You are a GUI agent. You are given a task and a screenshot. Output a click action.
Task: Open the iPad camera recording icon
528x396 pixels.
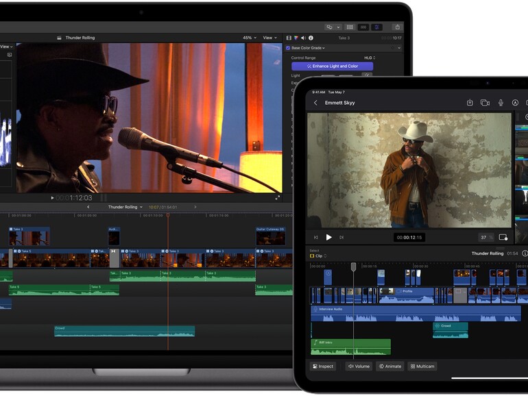point(485,103)
